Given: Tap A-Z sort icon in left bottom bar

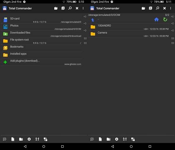Looking at the screenshot, I should tap(37, 139).
